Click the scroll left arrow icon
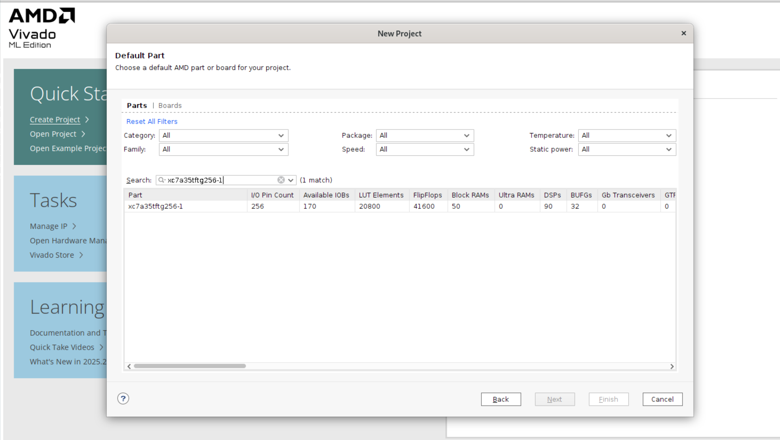This screenshot has width=780, height=440. [x=129, y=366]
